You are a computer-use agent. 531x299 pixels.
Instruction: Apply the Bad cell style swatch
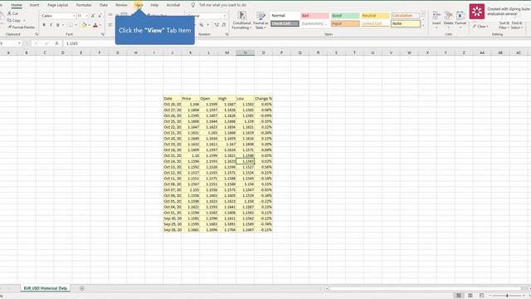[314, 16]
